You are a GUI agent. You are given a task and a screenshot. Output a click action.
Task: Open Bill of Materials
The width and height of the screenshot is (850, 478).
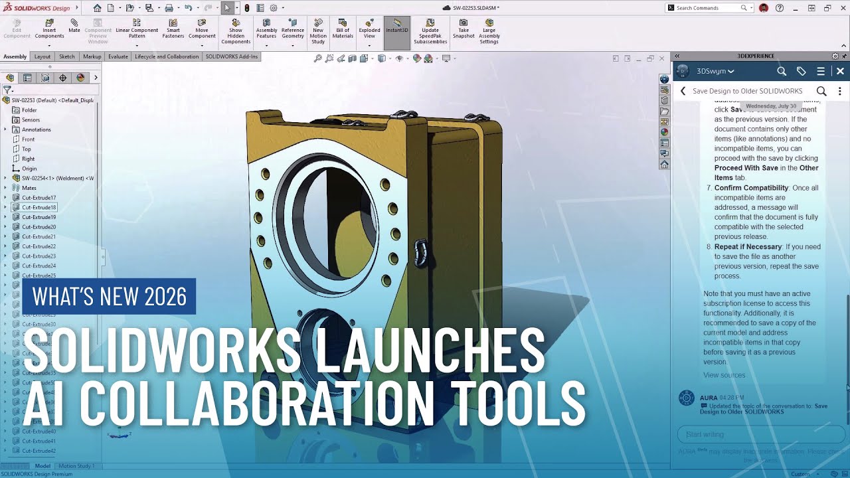point(343,29)
